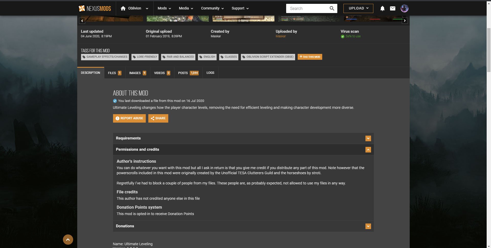Image resolution: width=491 pixels, height=248 pixels.
Task: Click the green Safe to use checkmark
Action: point(342,37)
